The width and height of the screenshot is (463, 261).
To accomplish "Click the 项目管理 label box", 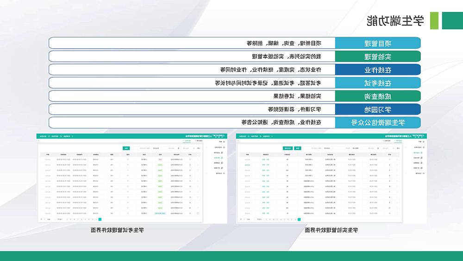I will [x=378, y=43].
